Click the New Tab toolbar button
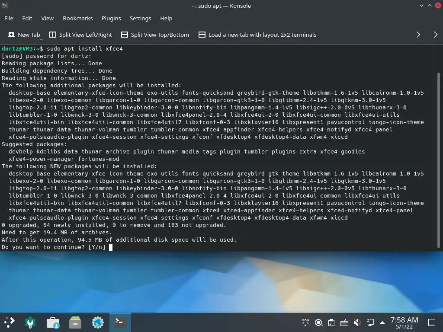443x332 pixels. 24,35
